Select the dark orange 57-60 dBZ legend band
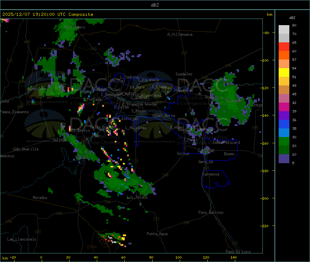 point(284,55)
